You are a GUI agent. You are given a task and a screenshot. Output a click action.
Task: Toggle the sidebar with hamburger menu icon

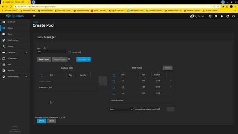pyautogui.click(x=34, y=16)
